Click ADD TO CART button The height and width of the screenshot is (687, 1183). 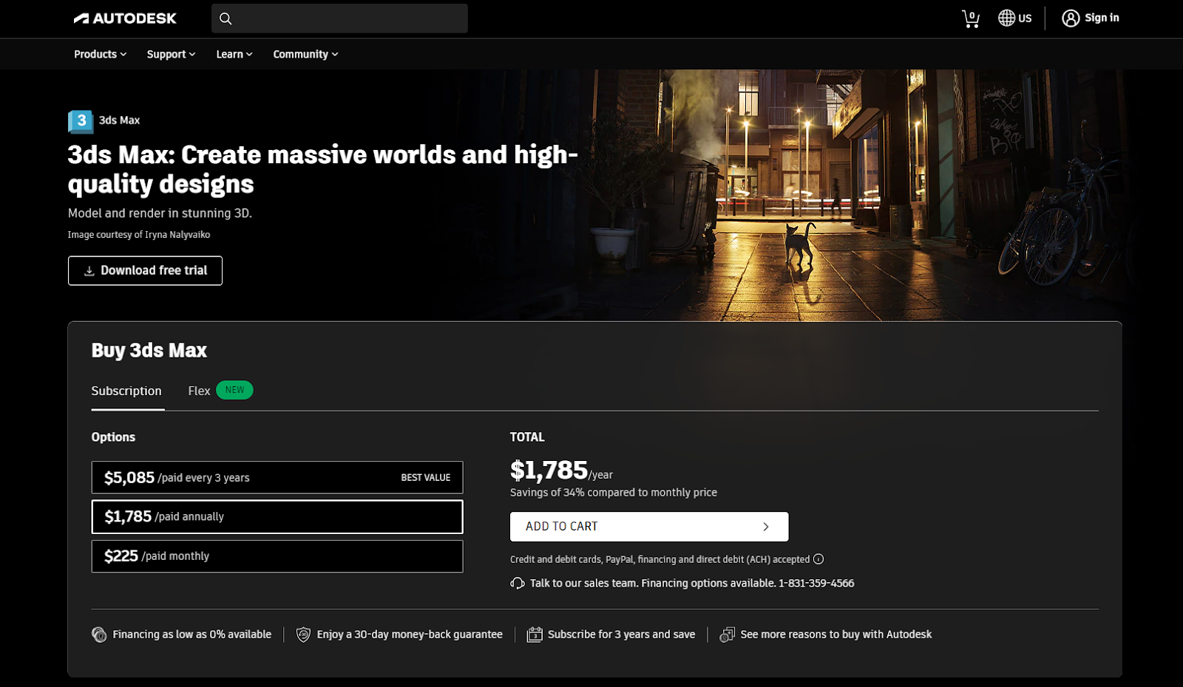pyautogui.click(x=649, y=527)
